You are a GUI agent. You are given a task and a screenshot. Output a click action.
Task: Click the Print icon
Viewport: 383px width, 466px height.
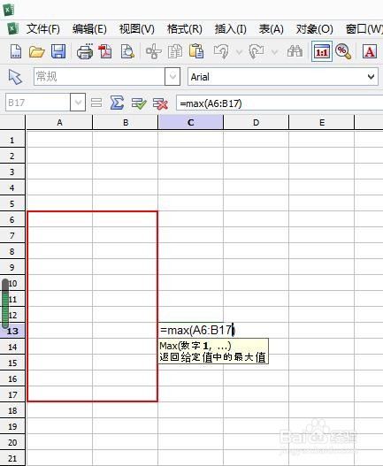[x=85, y=51]
